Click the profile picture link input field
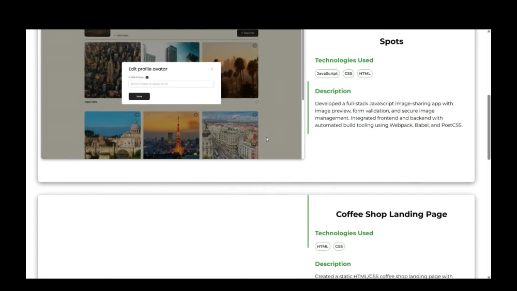This screenshot has height=291, width=517. (171, 84)
